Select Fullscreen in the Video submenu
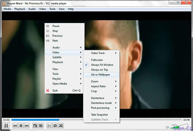The width and height of the screenshot is (193, 131). [101, 60]
